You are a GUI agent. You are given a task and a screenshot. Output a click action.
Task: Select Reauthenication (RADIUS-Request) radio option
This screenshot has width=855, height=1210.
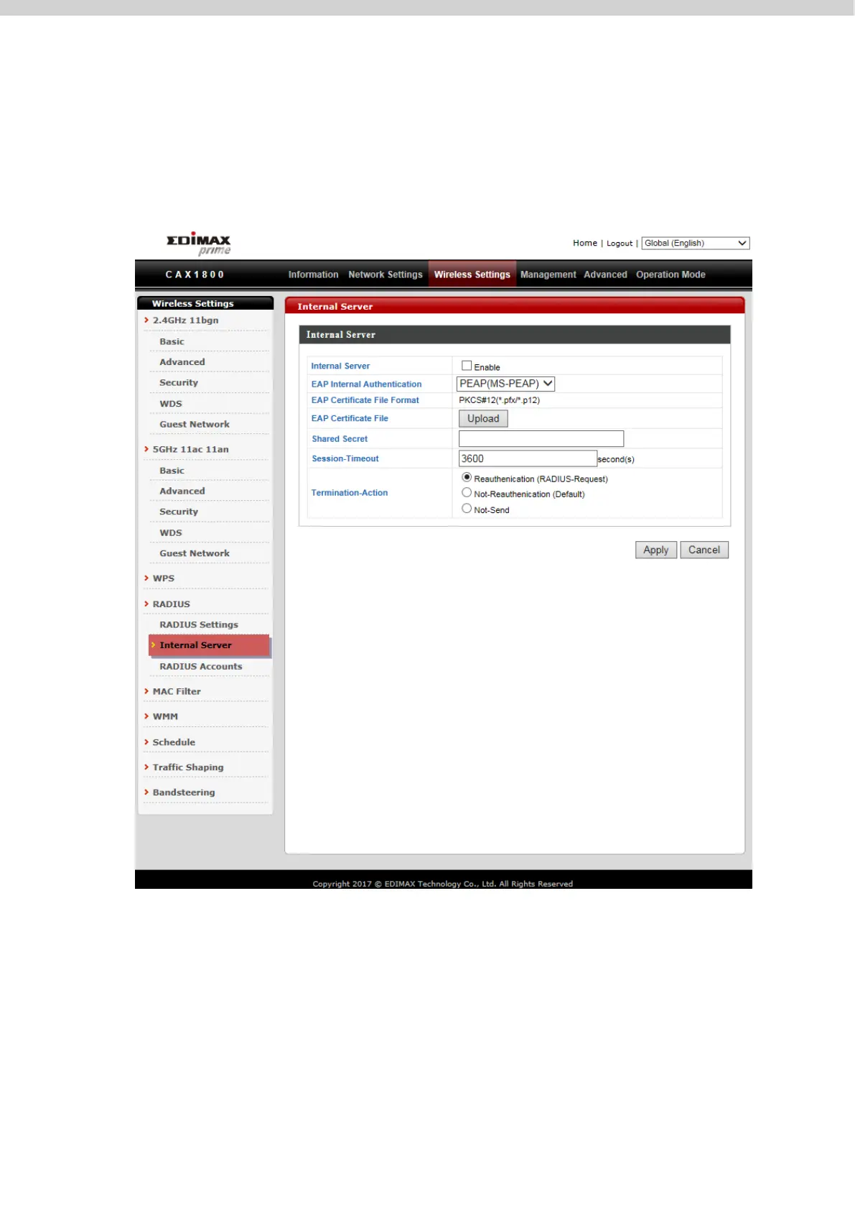pyautogui.click(x=467, y=477)
